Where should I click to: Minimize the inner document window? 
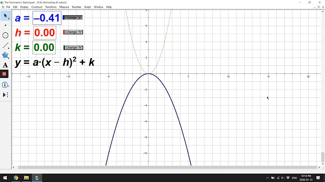[x=315, y=7]
